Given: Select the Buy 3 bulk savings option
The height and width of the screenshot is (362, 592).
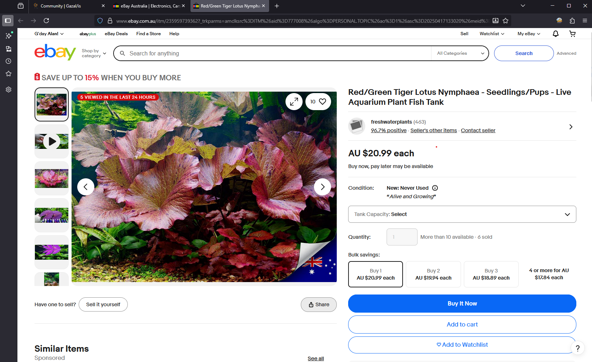Looking at the screenshot, I should coord(491,274).
